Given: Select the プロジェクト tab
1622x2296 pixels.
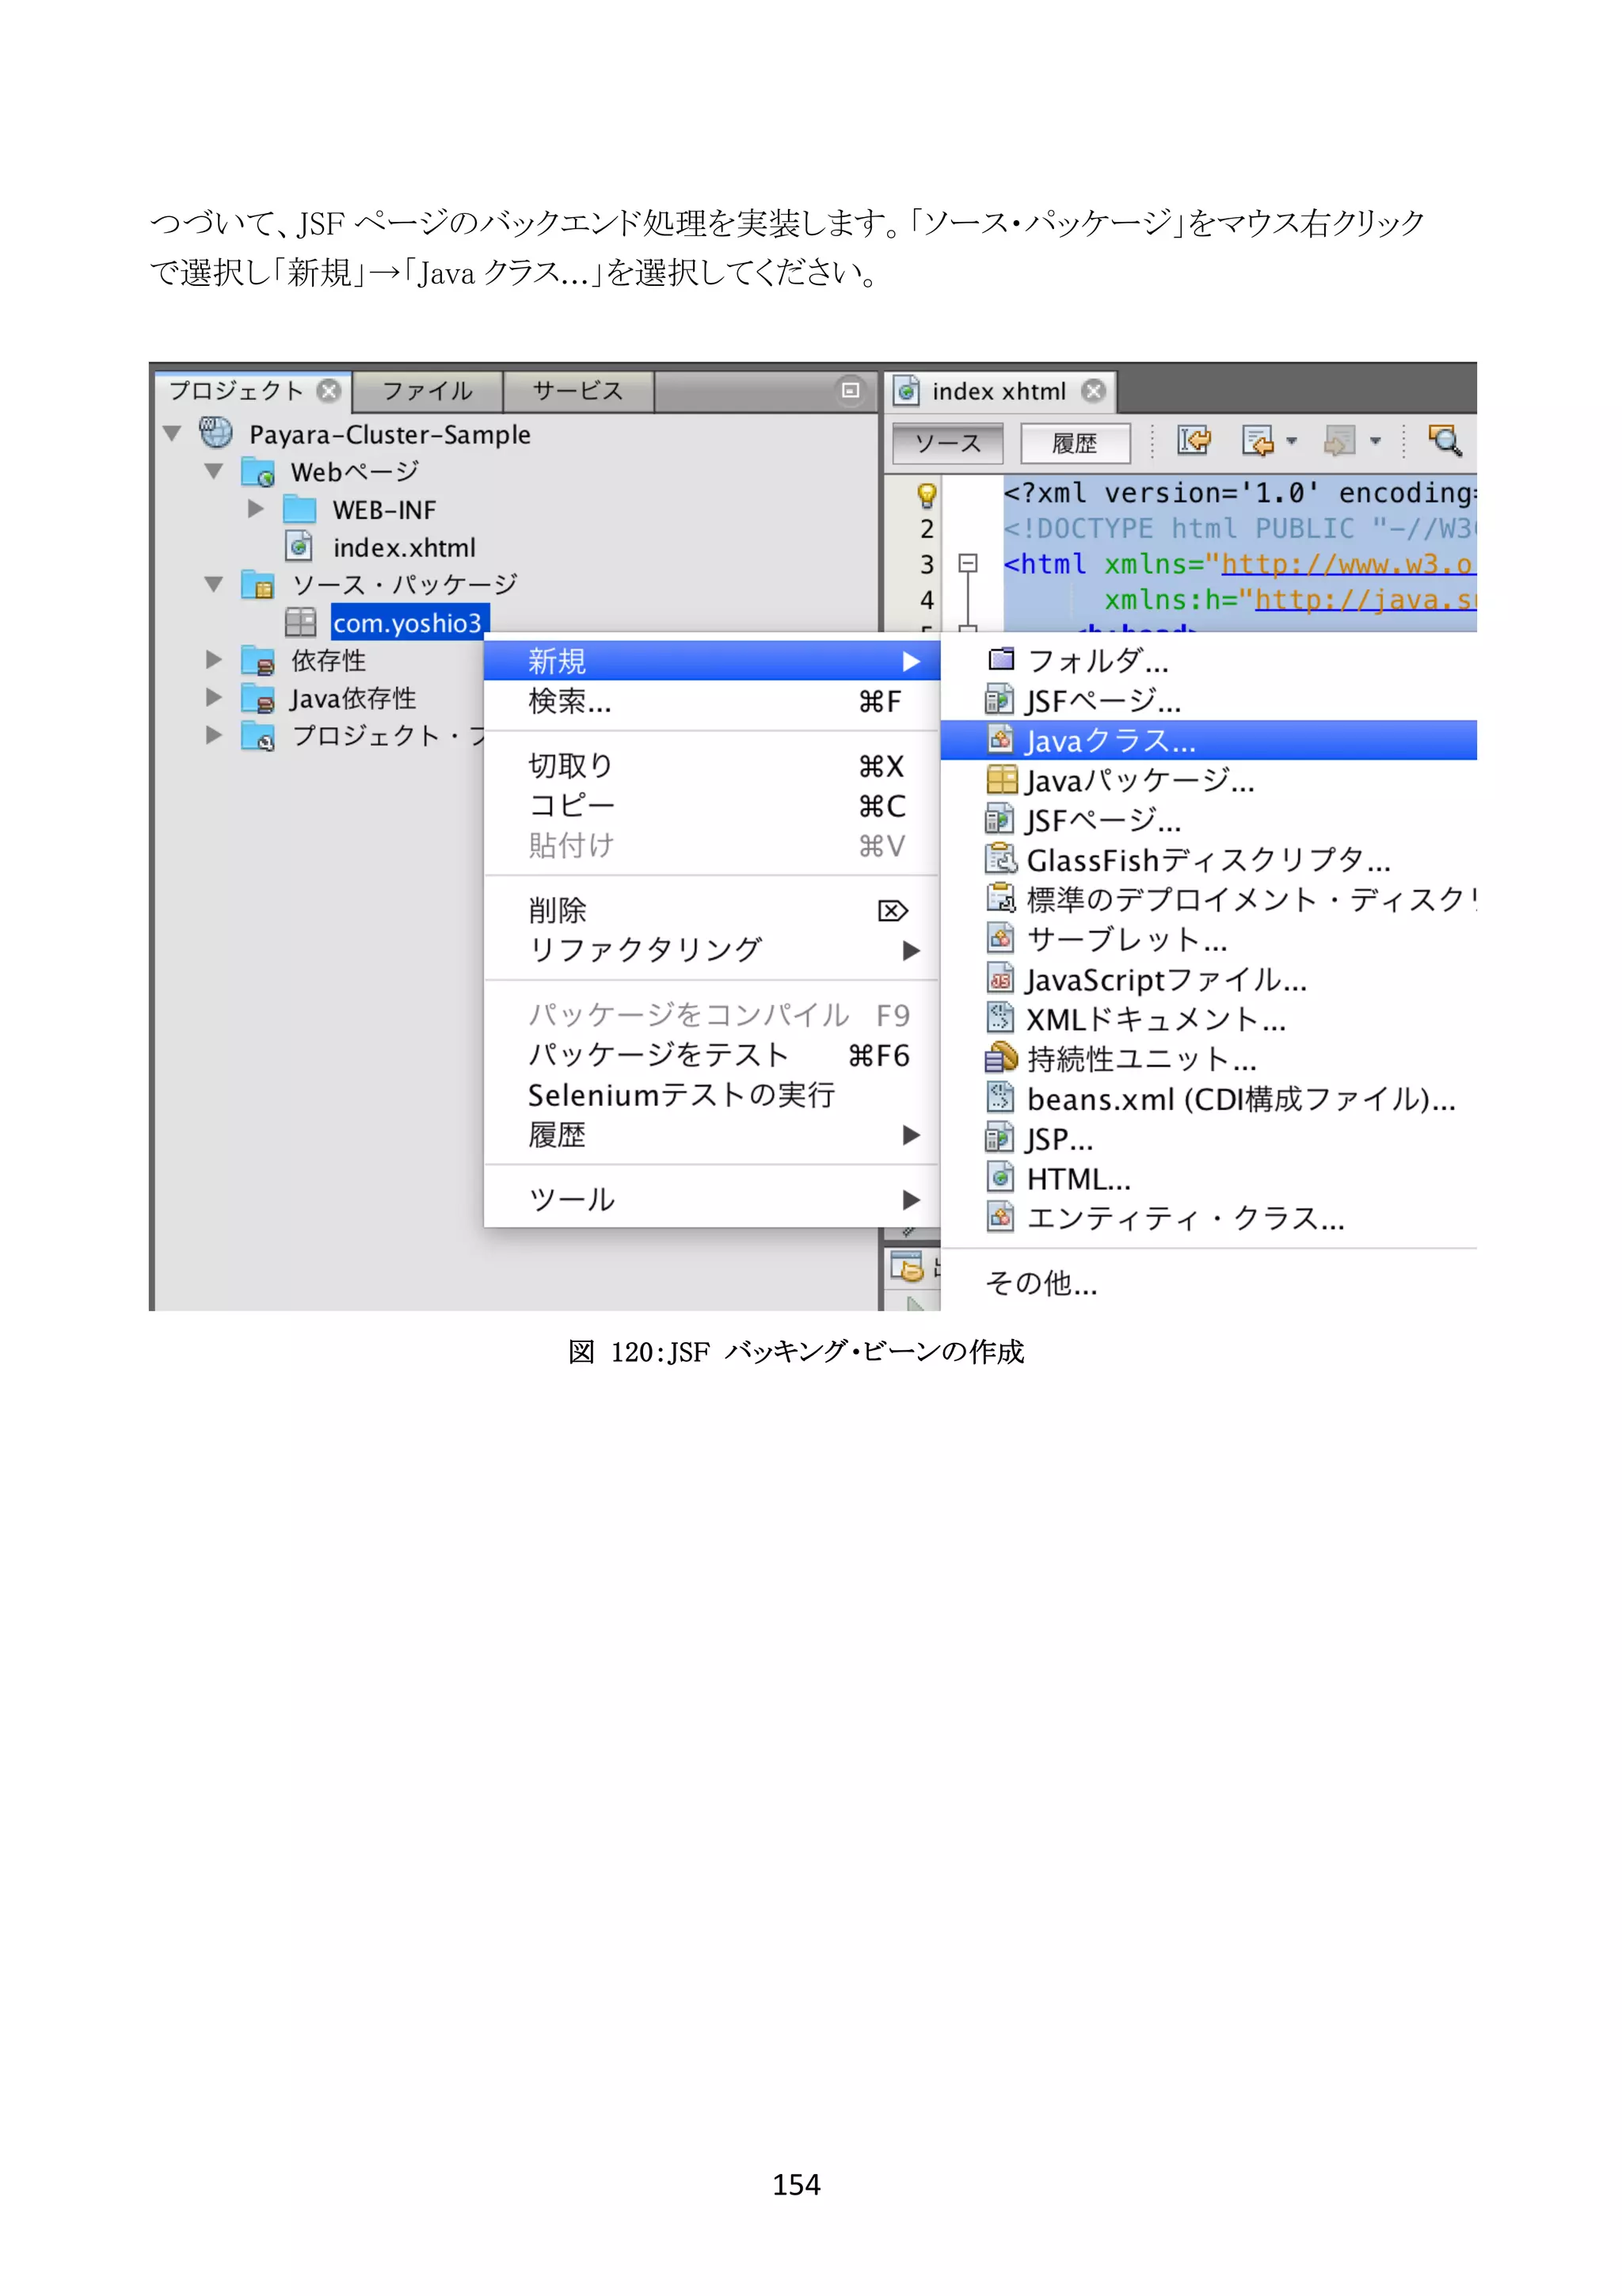Looking at the screenshot, I should point(236,391).
